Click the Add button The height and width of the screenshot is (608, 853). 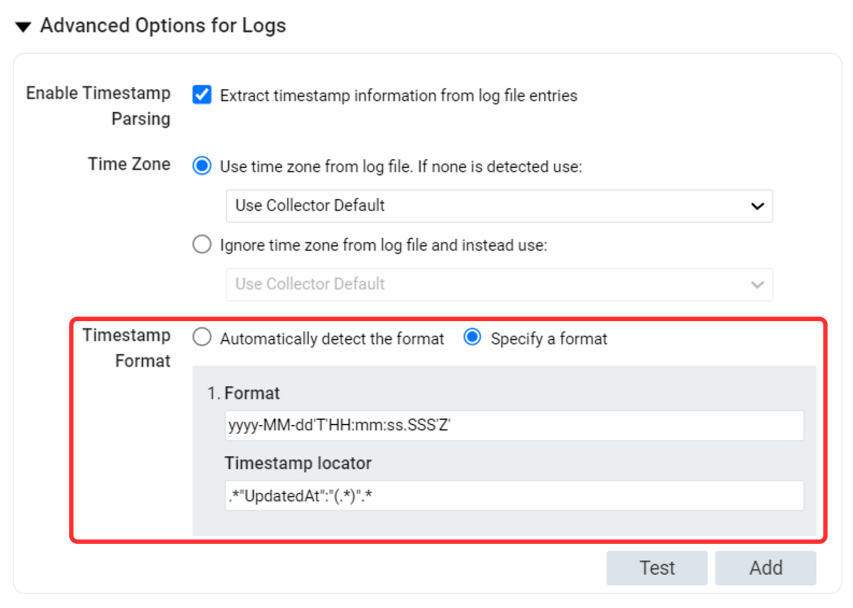tap(766, 567)
